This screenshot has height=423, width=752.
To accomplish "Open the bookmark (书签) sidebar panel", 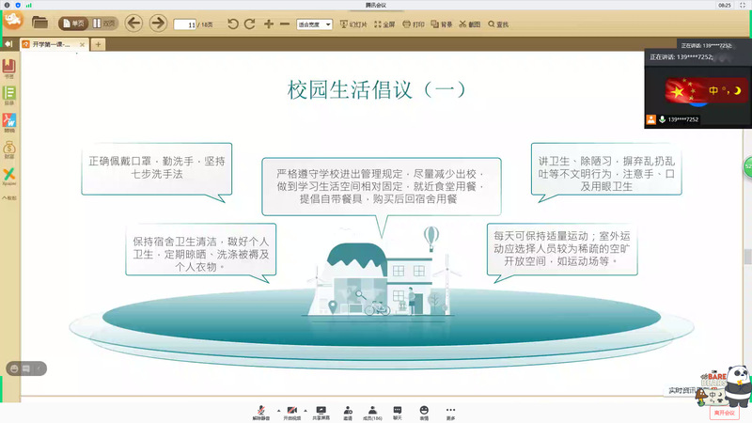I will (8, 68).
